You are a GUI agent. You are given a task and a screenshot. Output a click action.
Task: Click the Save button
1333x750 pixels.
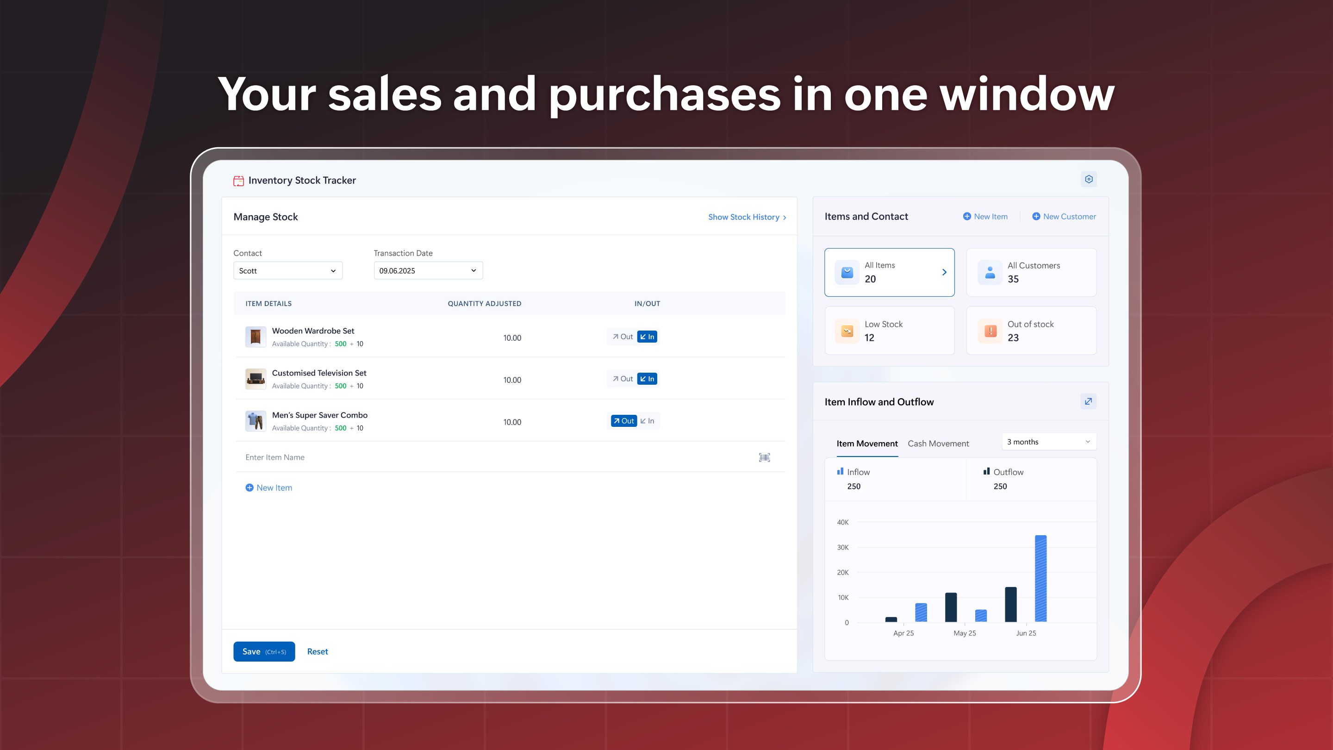[264, 651]
